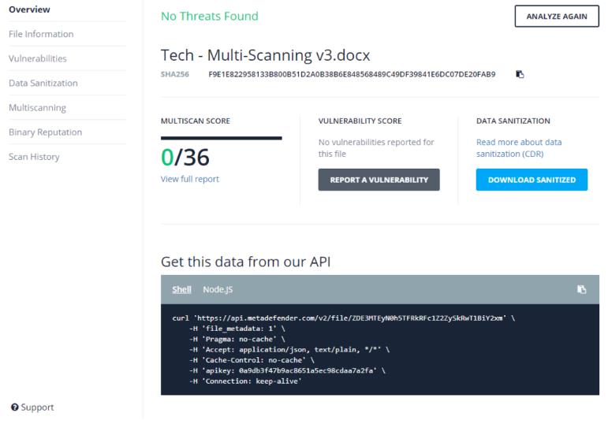Screen dimensions: 608x424
Task: Click the Support question mark icon
Action: pos(15,407)
